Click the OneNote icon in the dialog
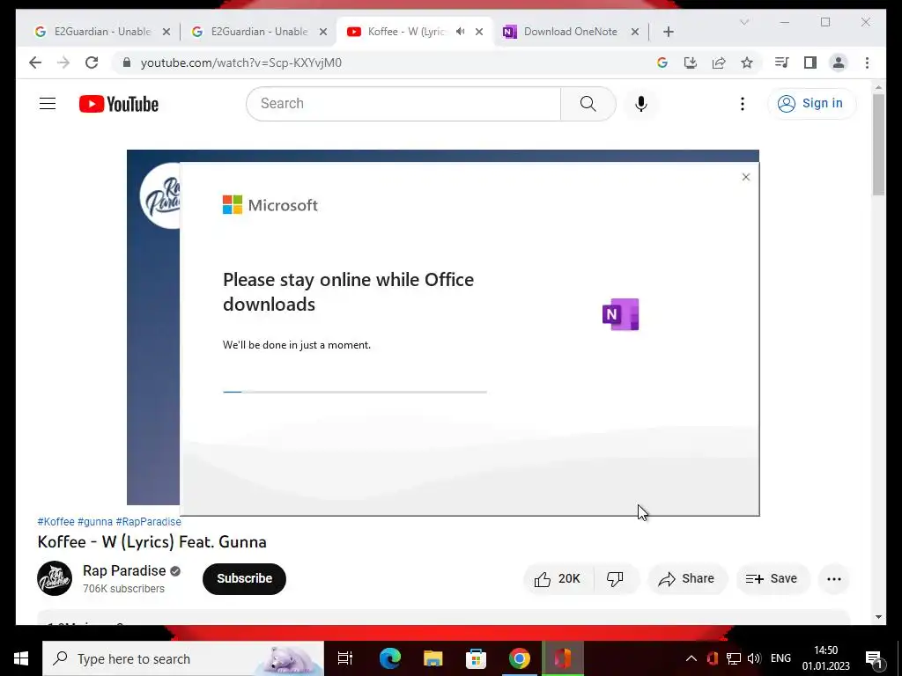 pos(620,314)
